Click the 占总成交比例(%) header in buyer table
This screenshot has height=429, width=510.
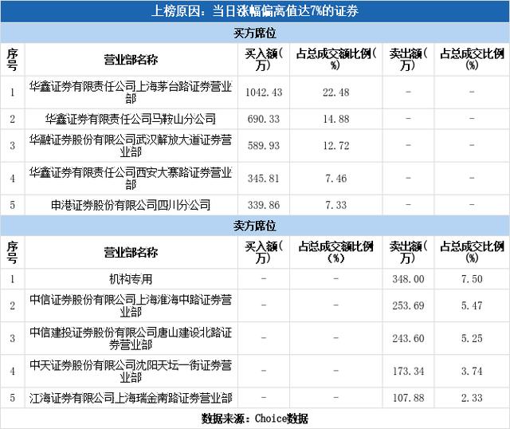coord(472,60)
